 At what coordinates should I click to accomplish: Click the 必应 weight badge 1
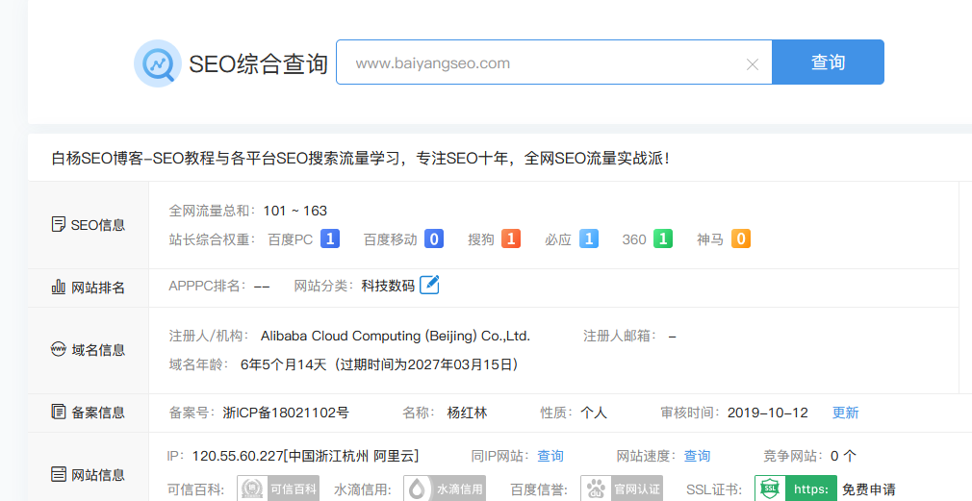(589, 238)
